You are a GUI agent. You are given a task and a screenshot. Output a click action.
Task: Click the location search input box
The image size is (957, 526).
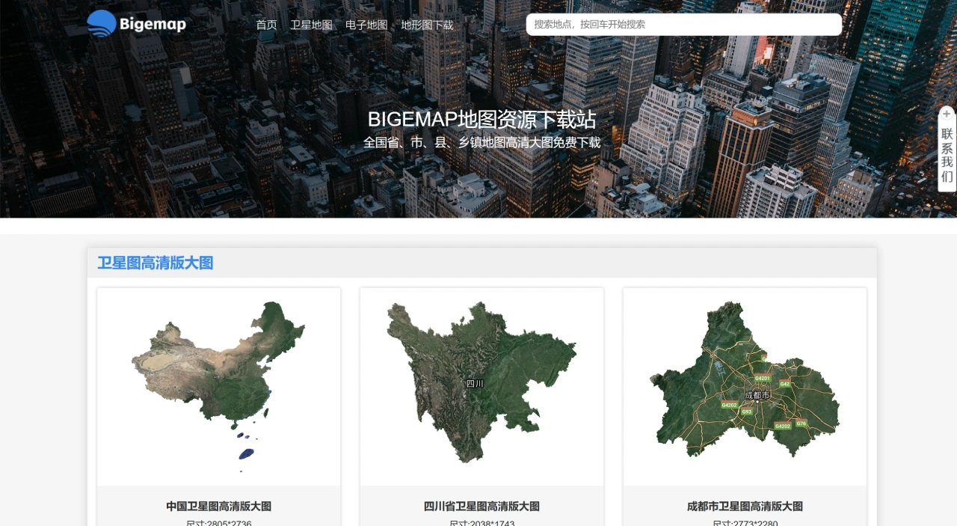(682, 24)
